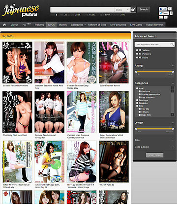Click the Search button in header

tap(144, 9)
